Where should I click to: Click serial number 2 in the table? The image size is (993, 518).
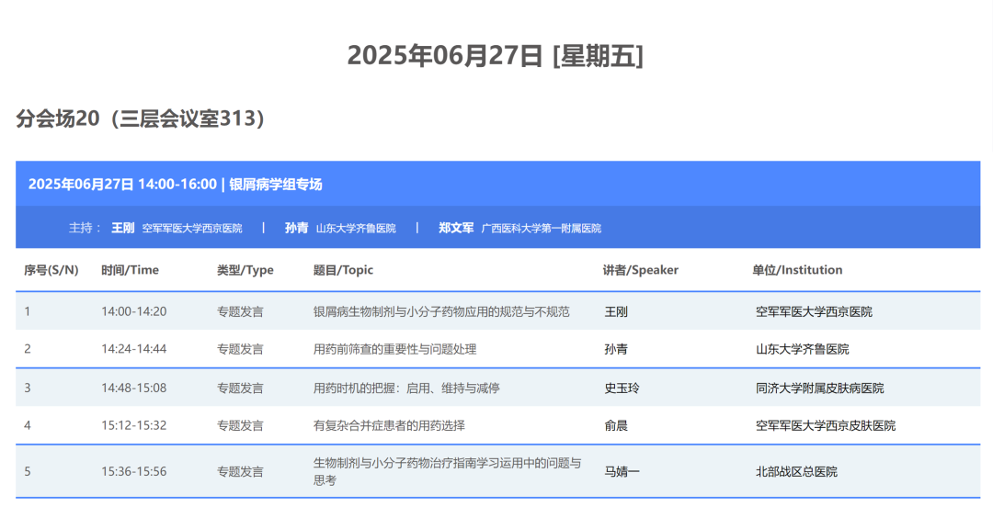pos(28,348)
